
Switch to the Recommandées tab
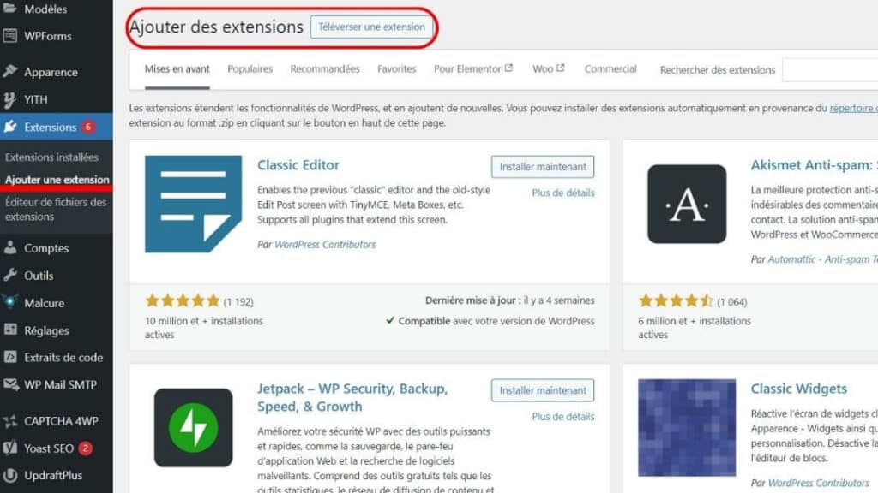point(325,68)
